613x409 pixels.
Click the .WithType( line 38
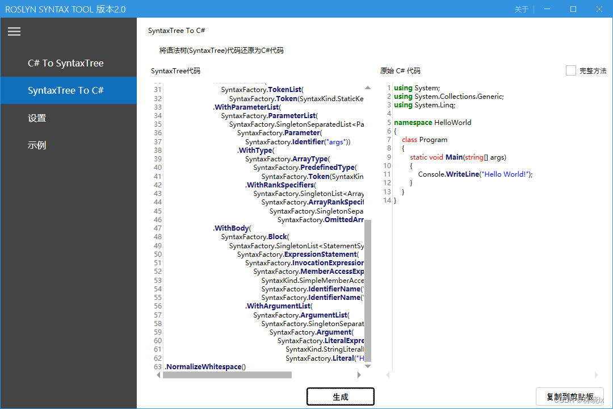(255, 151)
